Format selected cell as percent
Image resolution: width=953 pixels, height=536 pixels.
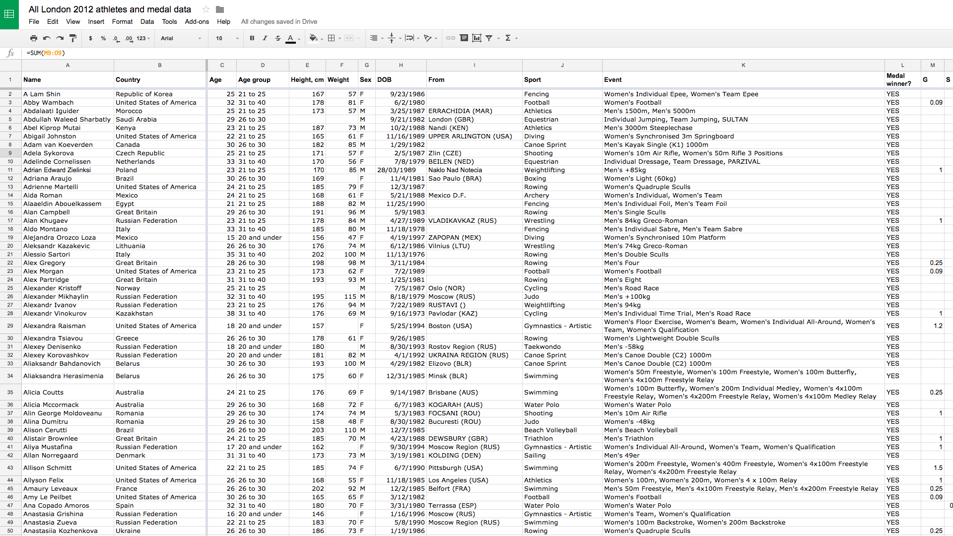click(103, 38)
